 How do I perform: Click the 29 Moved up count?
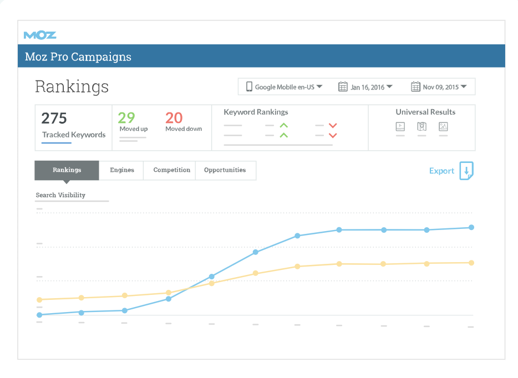click(126, 118)
